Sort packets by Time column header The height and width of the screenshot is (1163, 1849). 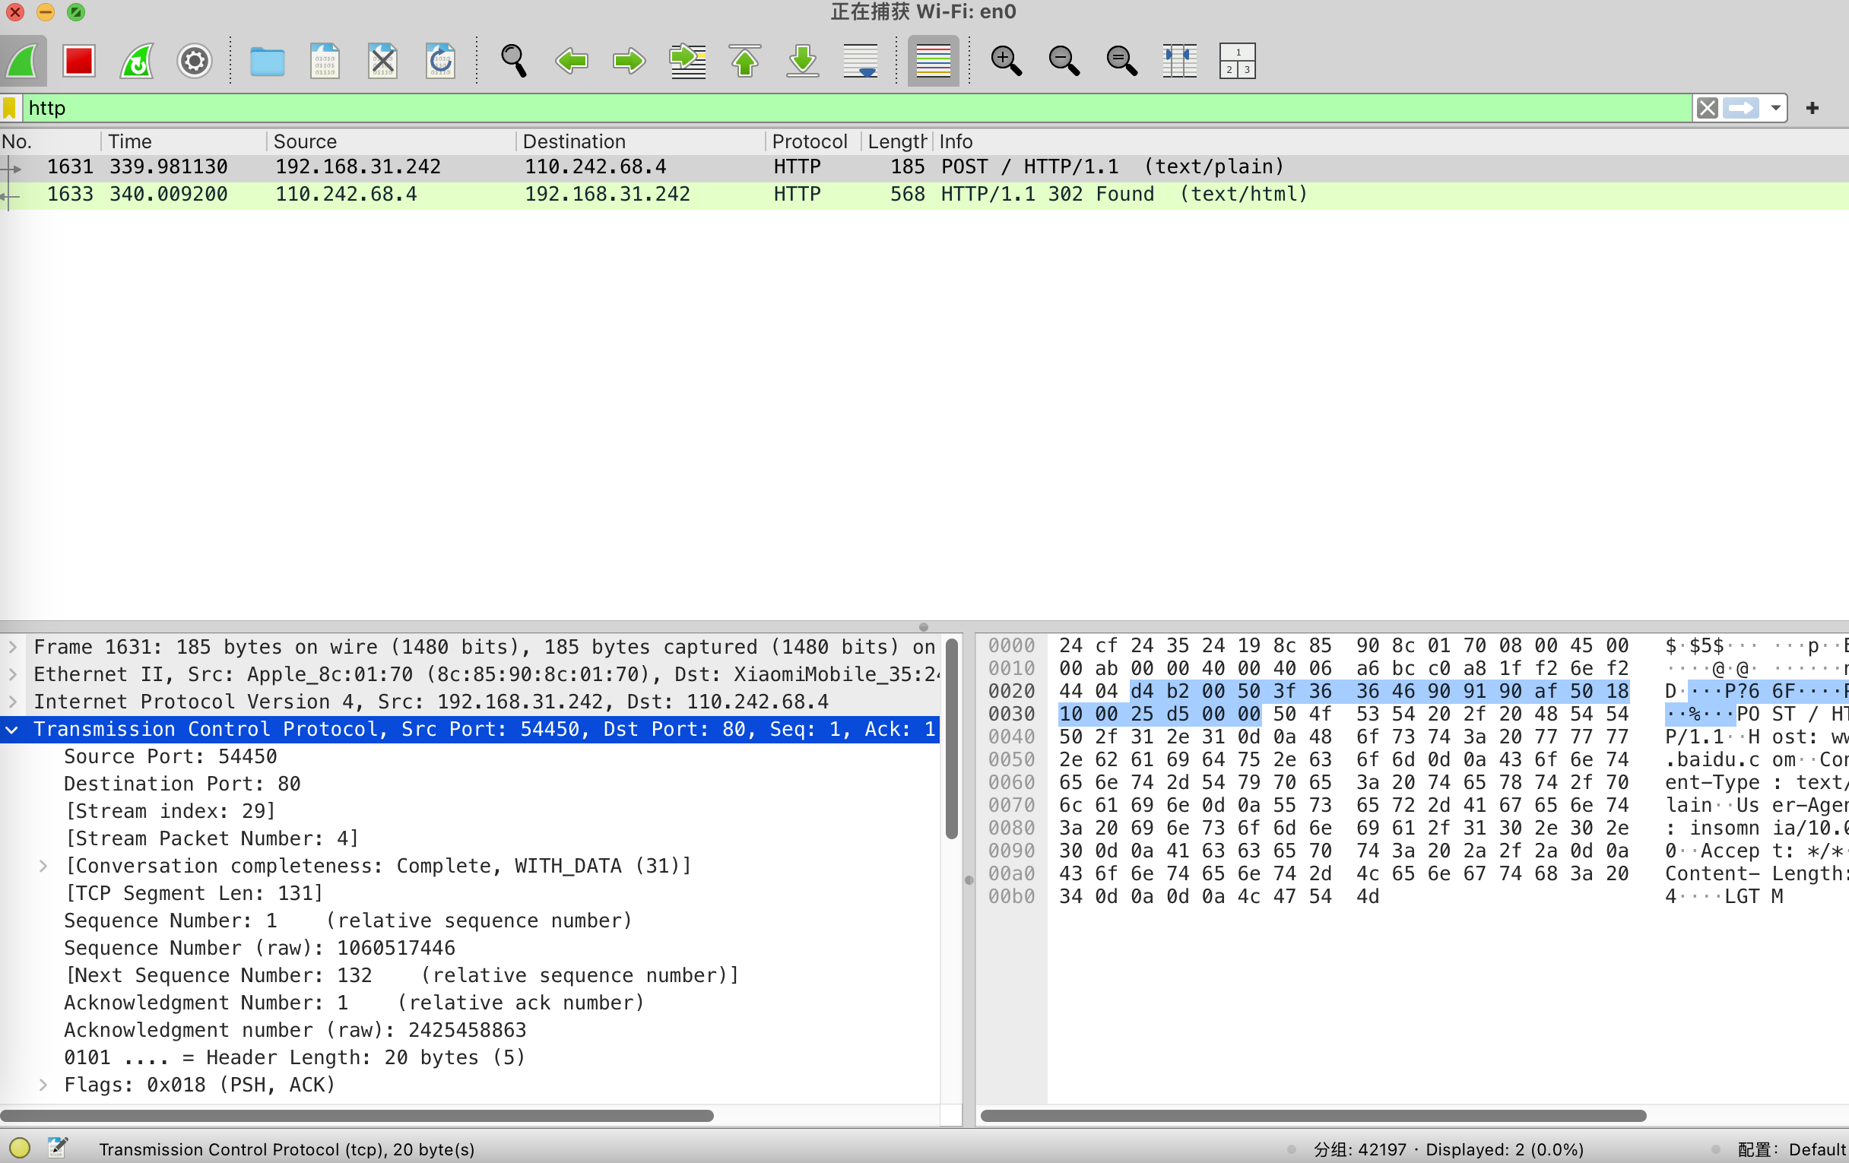point(131,141)
